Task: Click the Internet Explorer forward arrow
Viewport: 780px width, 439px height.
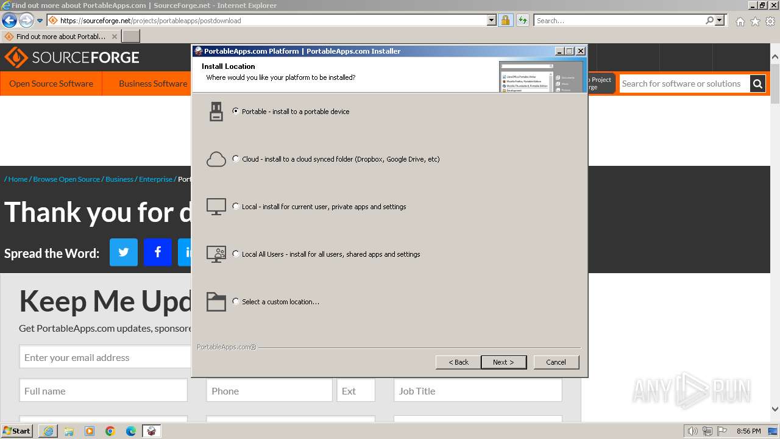Action: click(26, 21)
